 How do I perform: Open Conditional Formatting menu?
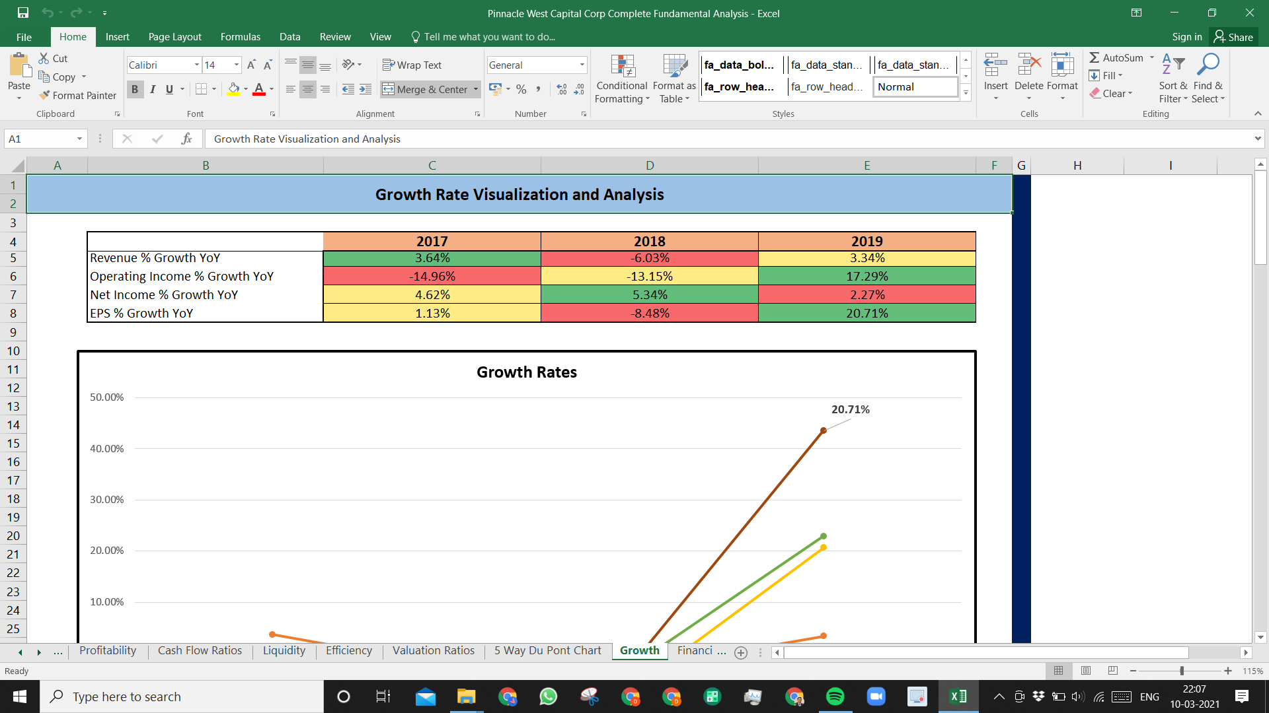(622, 79)
